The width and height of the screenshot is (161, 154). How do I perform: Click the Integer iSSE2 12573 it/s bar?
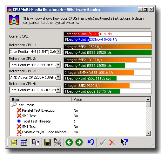tap(108, 47)
